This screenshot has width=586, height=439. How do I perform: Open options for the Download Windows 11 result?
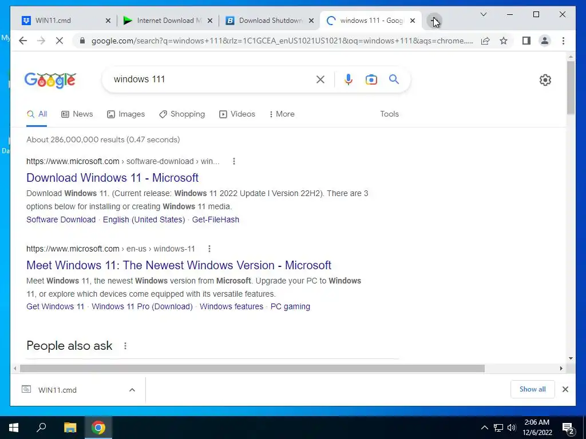click(234, 161)
